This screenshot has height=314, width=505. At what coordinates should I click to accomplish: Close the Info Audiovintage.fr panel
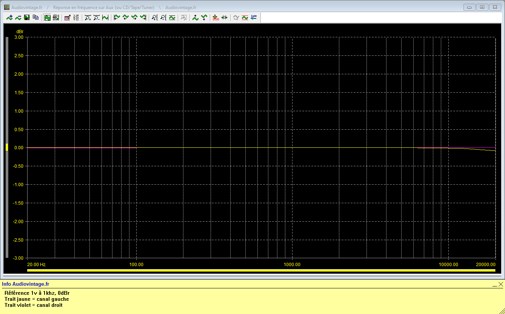[500, 285]
